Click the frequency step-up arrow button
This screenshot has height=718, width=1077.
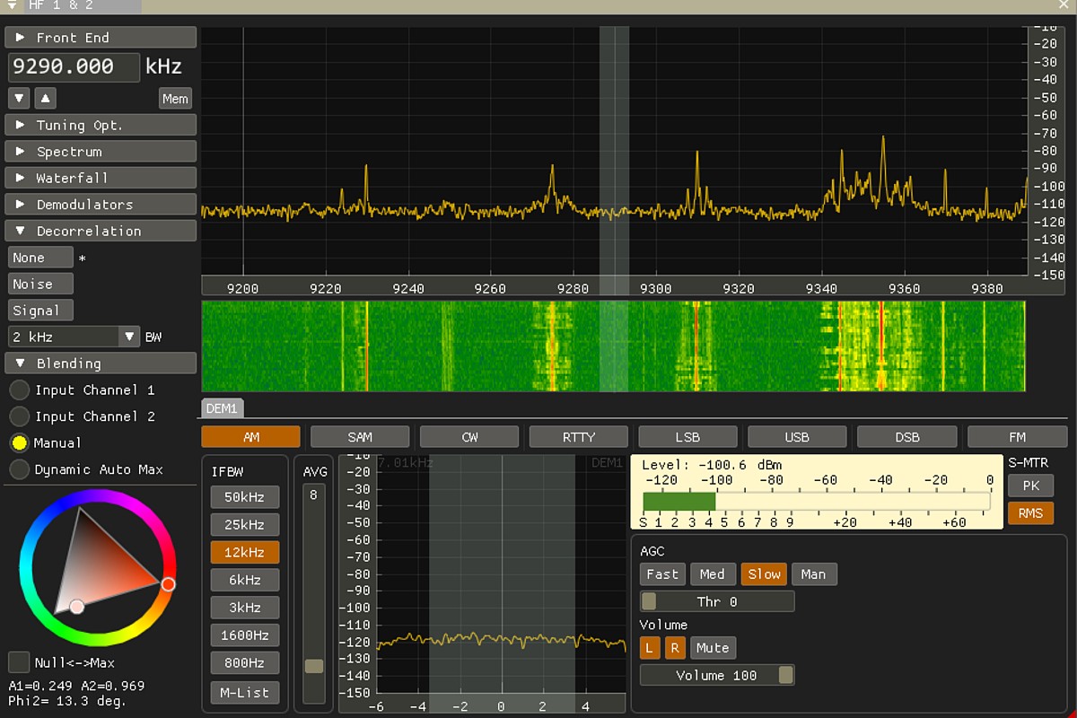click(x=45, y=98)
